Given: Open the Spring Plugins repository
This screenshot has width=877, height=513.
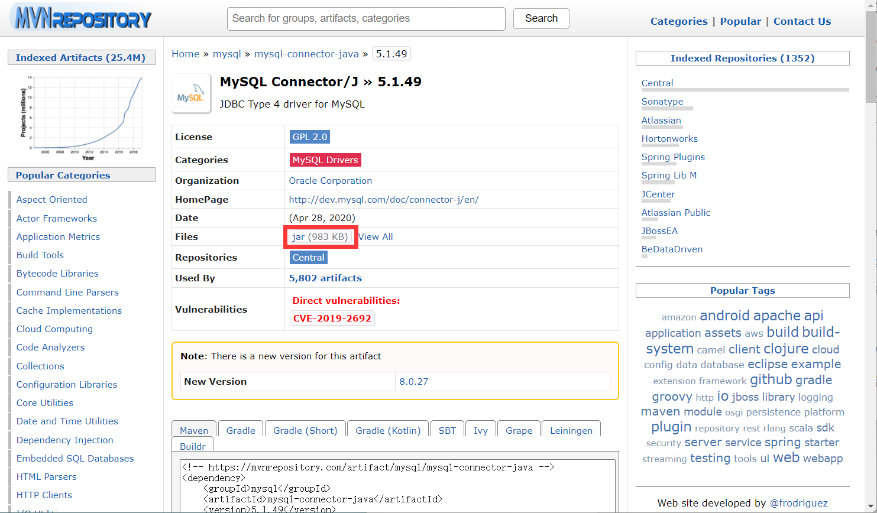Looking at the screenshot, I should coord(673,157).
